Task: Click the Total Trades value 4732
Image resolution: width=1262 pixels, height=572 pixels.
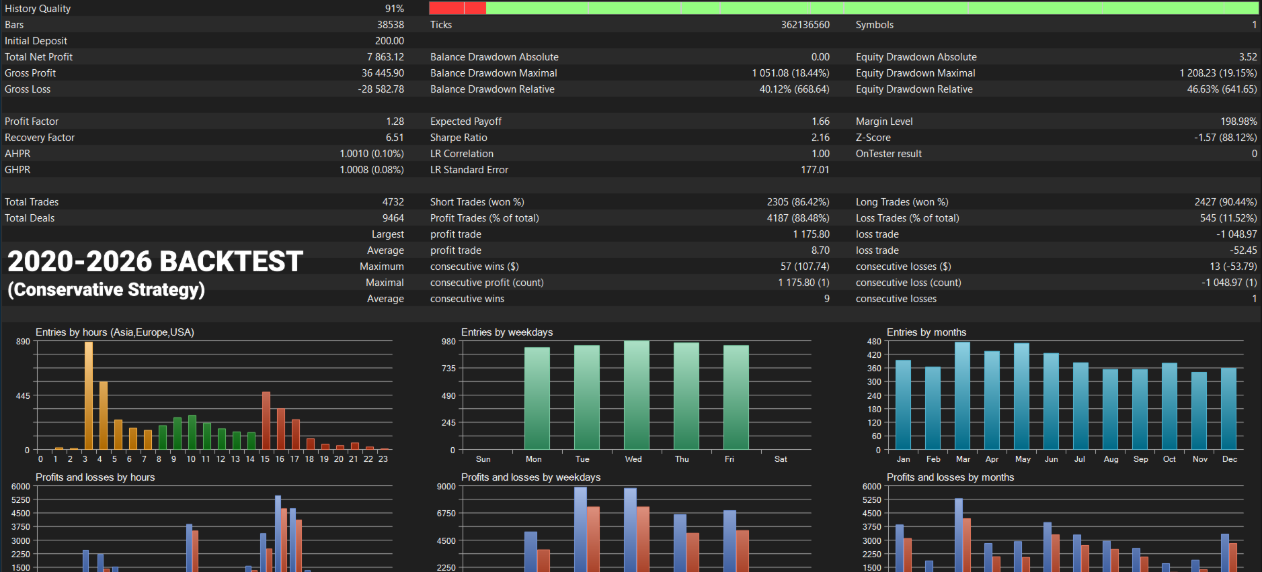Action: click(393, 202)
